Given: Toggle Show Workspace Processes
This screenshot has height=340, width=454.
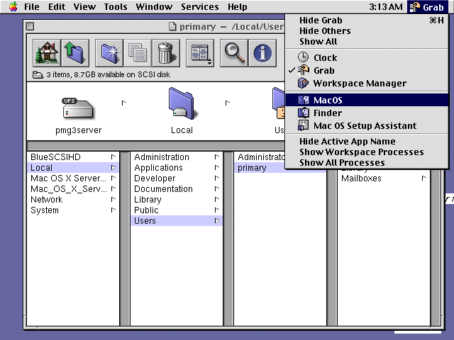Looking at the screenshot, I should tap(367, 152).
